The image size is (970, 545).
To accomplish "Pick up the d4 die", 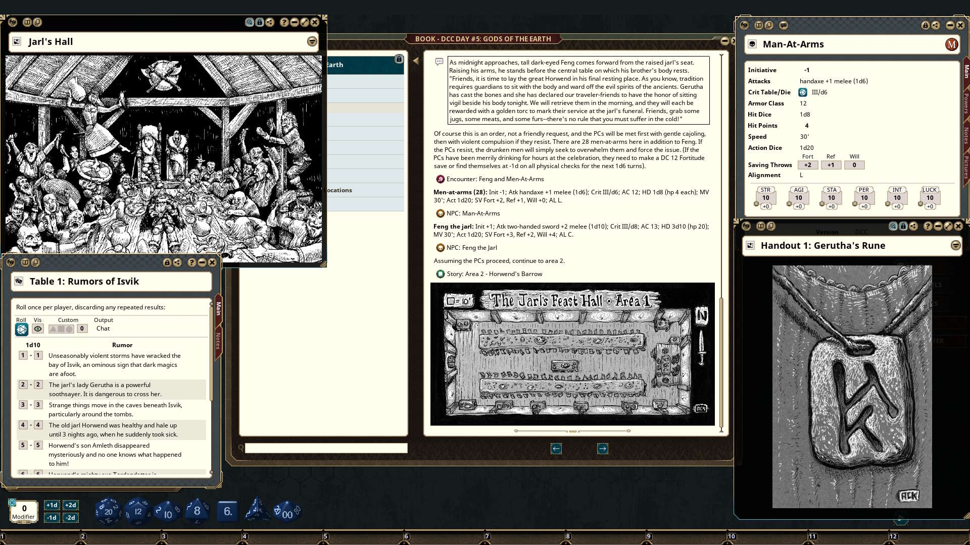I will point(257,510).
